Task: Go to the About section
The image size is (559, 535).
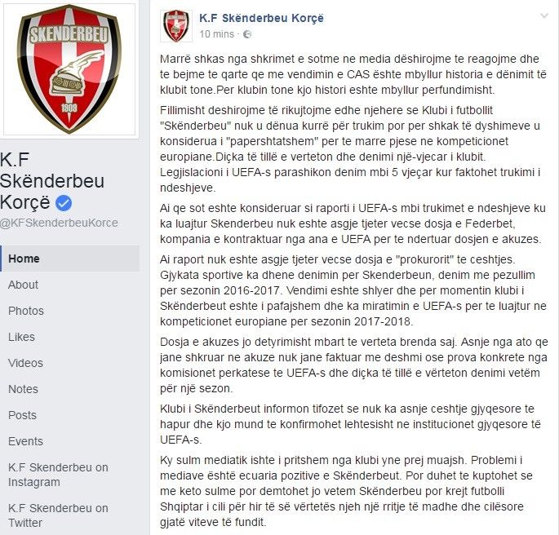Action: [x=23, y=285]
